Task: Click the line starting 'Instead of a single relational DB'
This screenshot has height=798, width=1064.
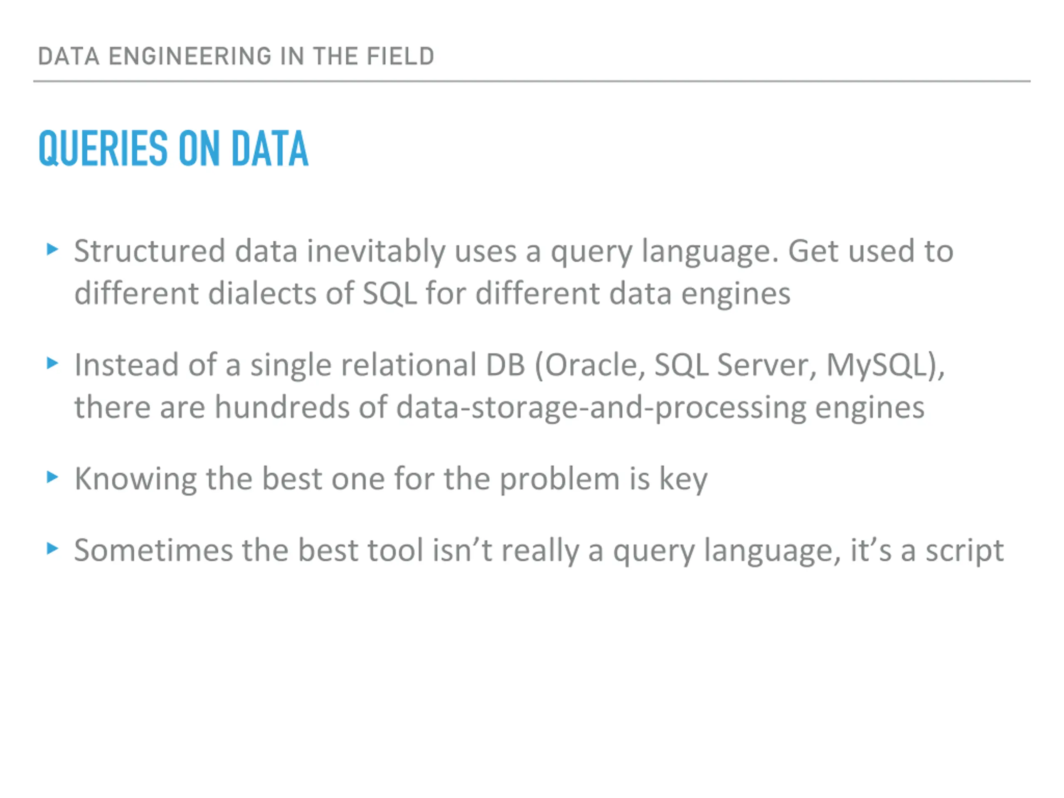Action: click(x=510, y=365)
